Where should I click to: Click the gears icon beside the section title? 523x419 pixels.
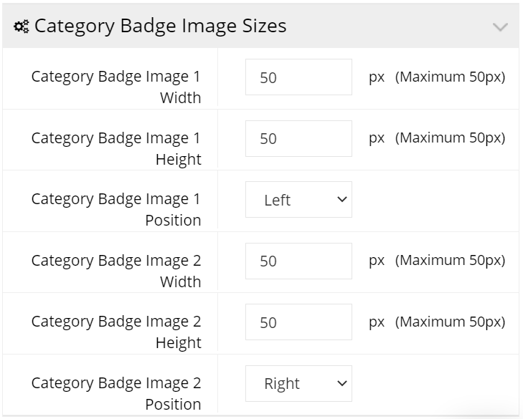22,27
